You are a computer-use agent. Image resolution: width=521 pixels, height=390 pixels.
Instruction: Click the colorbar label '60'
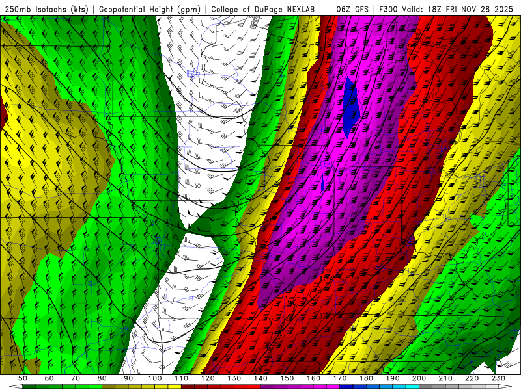coord(49,378)
